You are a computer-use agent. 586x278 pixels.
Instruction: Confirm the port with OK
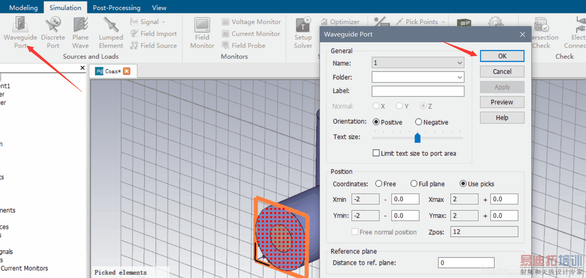[502, 56]
